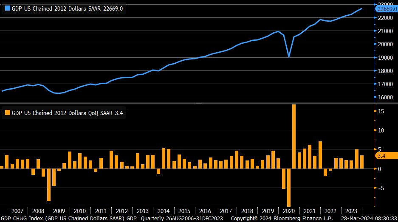Click the large negative bar in late 2008

(49, 185)
